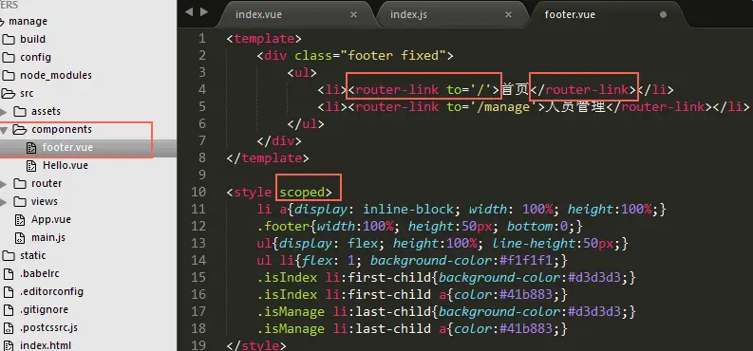This screenshot has height=351, width=753.
Task: Click the unsaved dot on footer.vue tab
Action: click(x=663, y=15)
